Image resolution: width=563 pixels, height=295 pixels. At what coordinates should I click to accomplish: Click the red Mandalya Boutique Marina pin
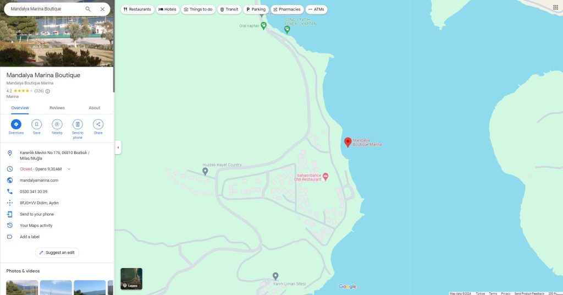click(x=347, y=143)
